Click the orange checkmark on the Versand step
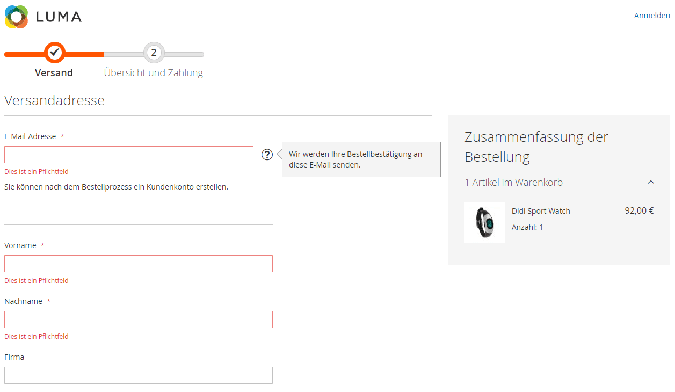Viewport: 675px width, 392px height. coord(54,53)
